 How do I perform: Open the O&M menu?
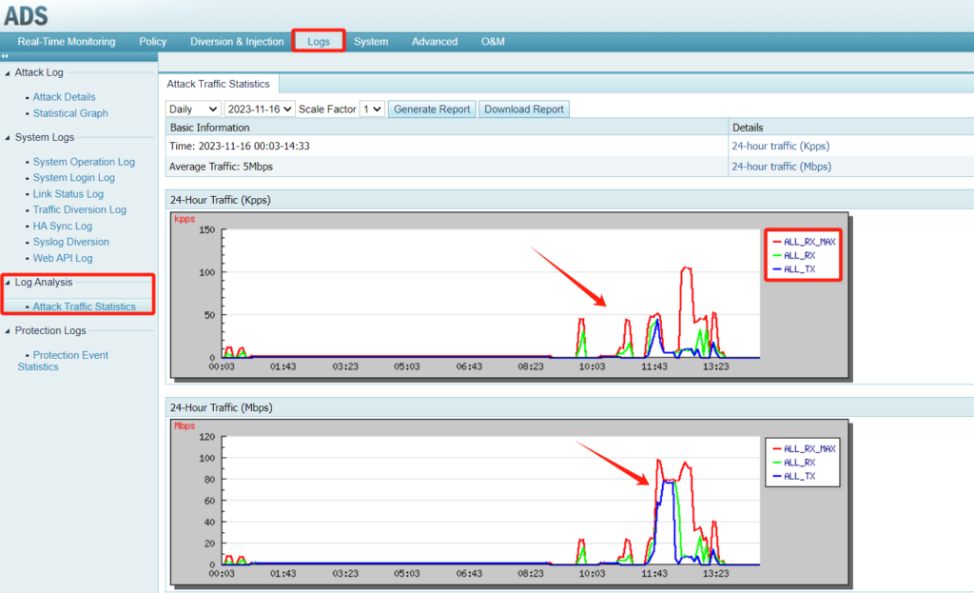point(493,42)
